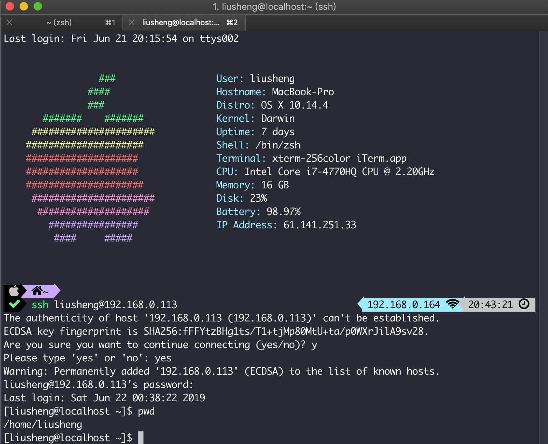
Task: Click the green fullscreen window button
Action: tap(38, 6)
